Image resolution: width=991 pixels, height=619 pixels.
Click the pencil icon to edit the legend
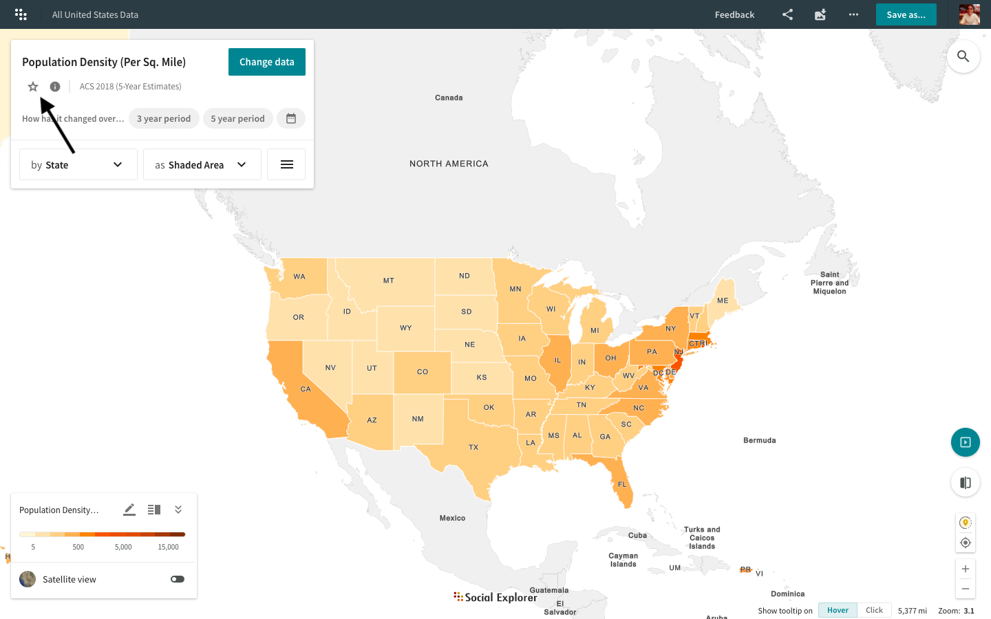(x=129, y=510)
